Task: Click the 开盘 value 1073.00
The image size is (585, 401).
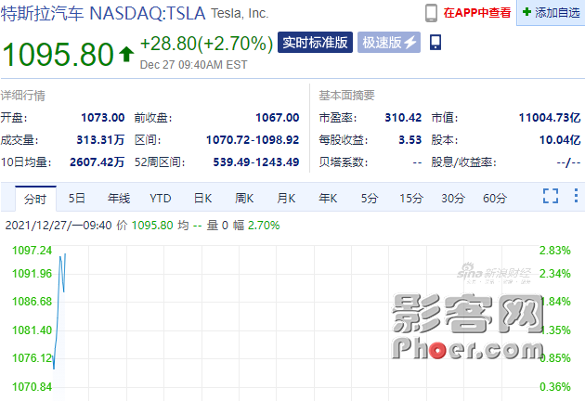Action: pyautogui.click(x=102, y=118)
